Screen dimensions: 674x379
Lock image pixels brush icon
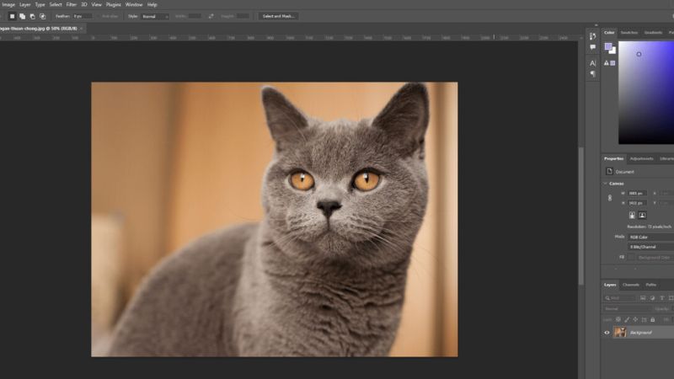(627, 320)
